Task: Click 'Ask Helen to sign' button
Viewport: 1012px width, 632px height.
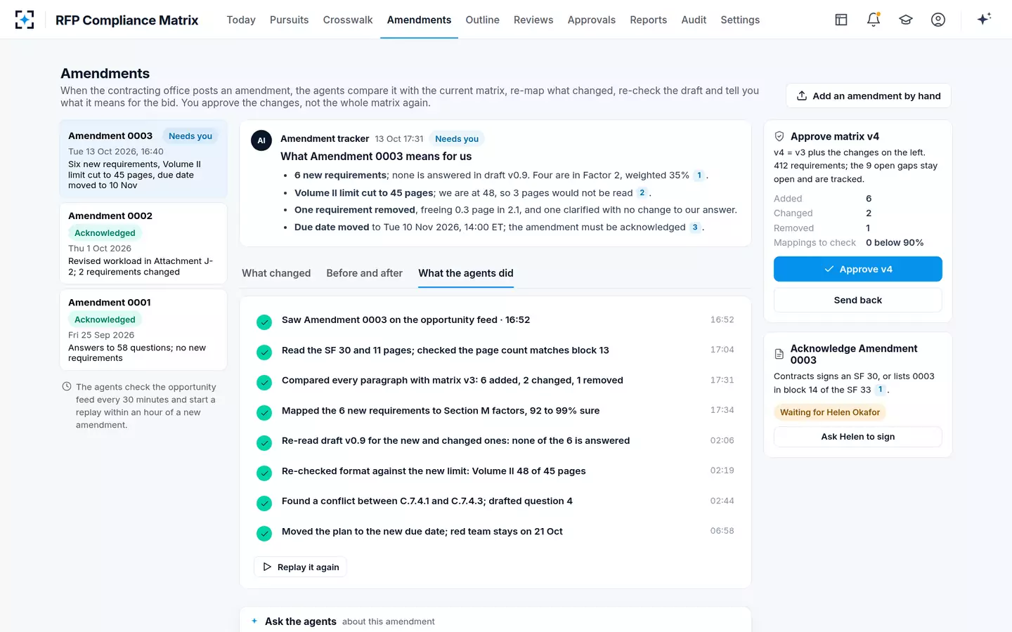Action: [858, 437]
